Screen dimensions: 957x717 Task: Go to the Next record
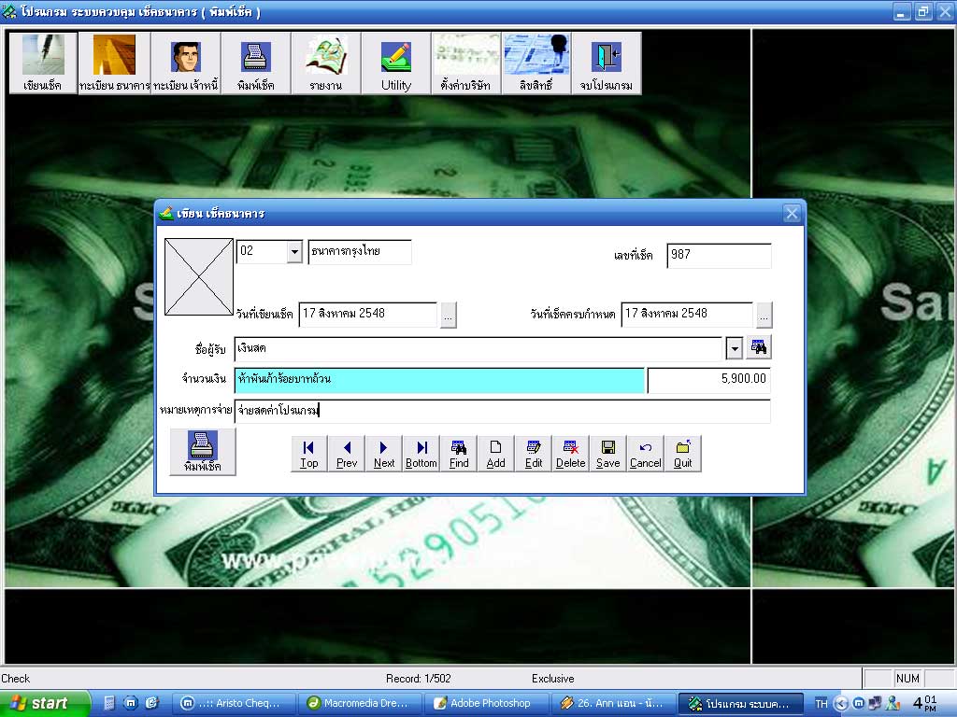pos(383,454)
